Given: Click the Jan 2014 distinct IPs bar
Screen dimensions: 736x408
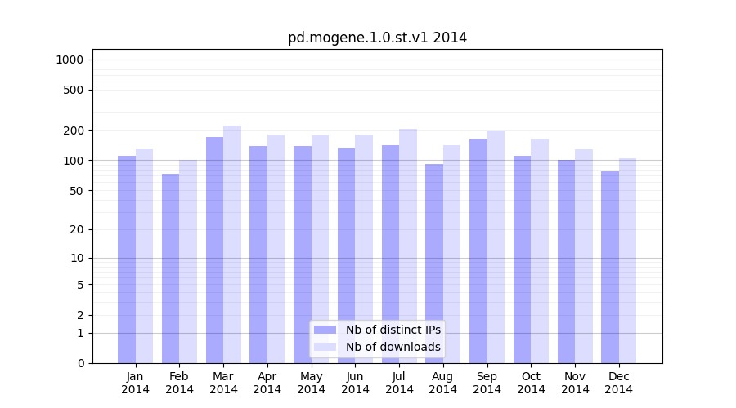Looking at the screenshot, I should coord(127,259).
